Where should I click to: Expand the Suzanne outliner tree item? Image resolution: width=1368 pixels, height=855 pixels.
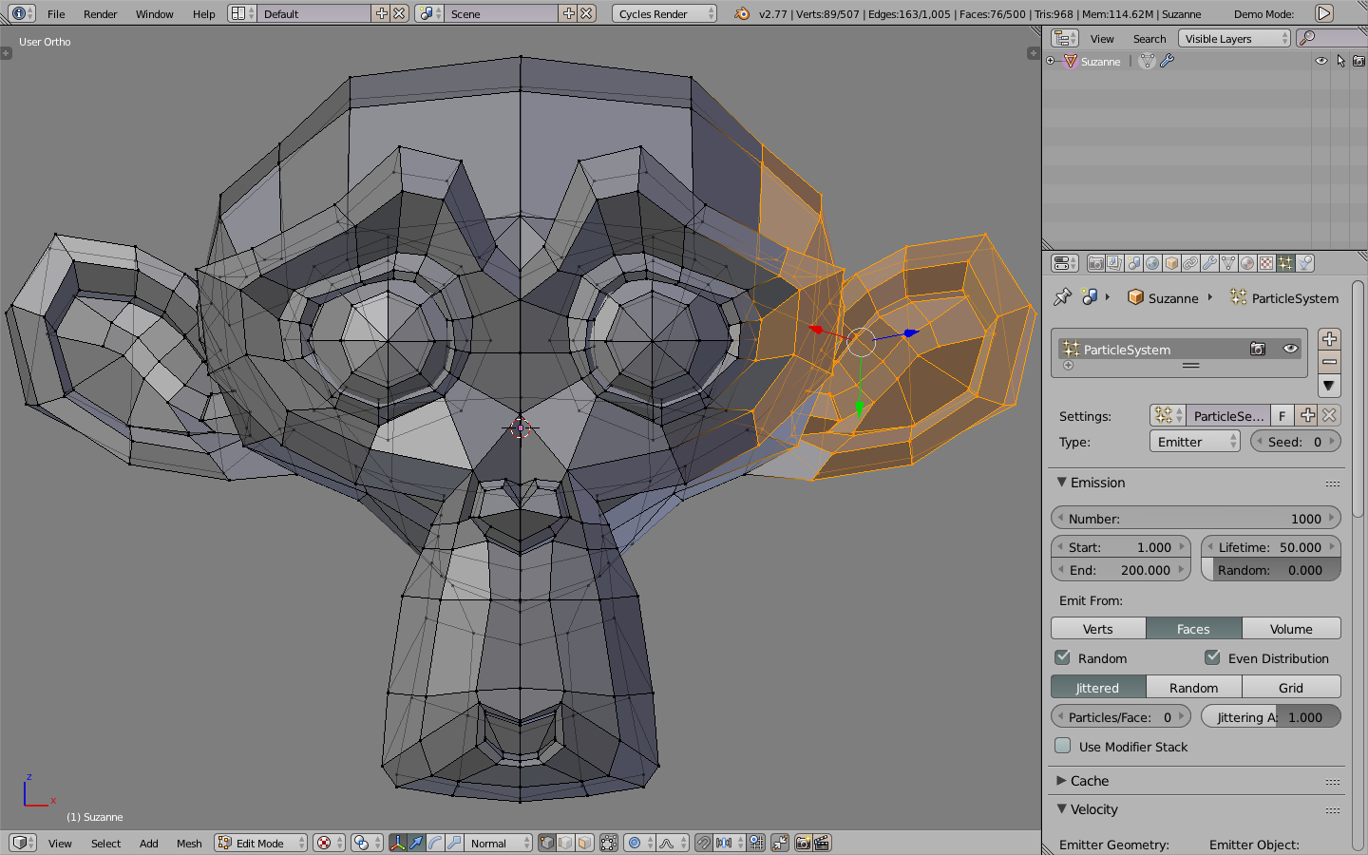click(x=1051, y=61)
